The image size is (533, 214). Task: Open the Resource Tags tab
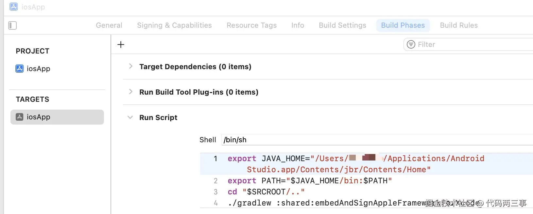pyautogui.click(x=251, y=25)
